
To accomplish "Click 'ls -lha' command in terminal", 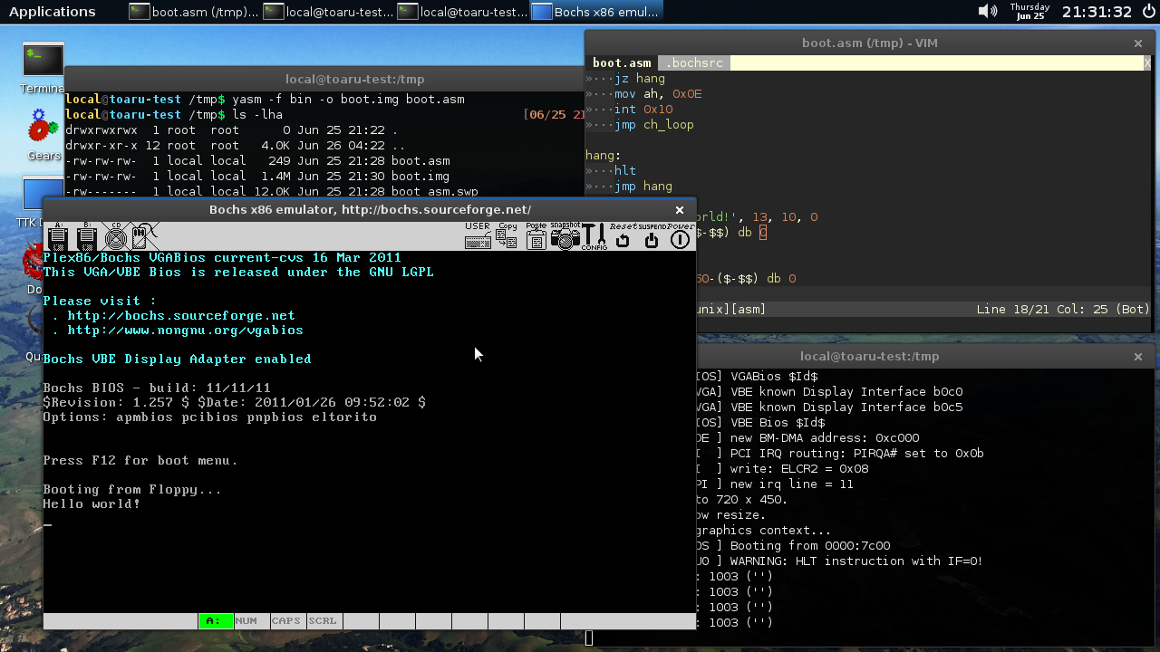I will click(257, 114).
